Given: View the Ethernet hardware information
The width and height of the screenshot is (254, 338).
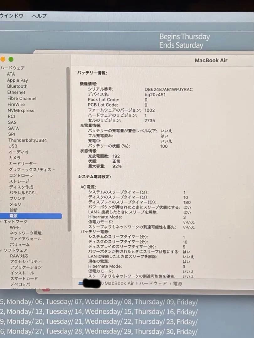Looking at the screenshot, I should [16, 92].
